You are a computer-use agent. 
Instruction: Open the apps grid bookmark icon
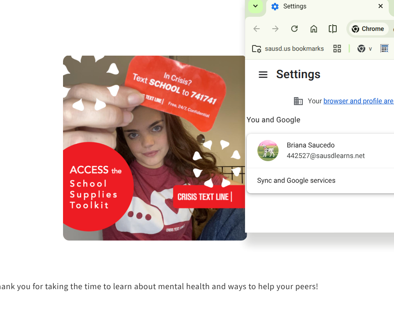pos(337,49)
